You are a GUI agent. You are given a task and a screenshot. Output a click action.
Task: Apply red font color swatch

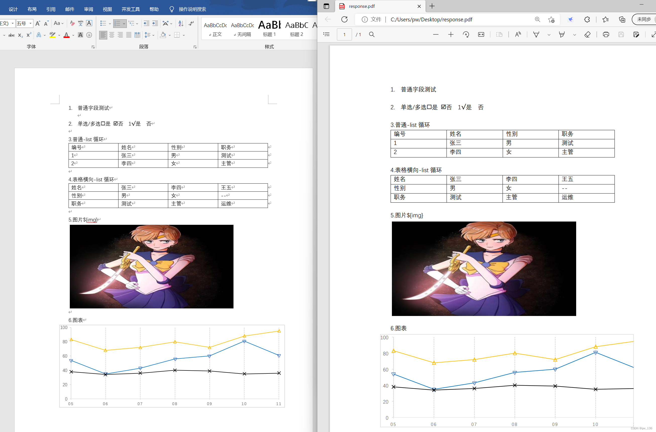[x=66, y=35]
